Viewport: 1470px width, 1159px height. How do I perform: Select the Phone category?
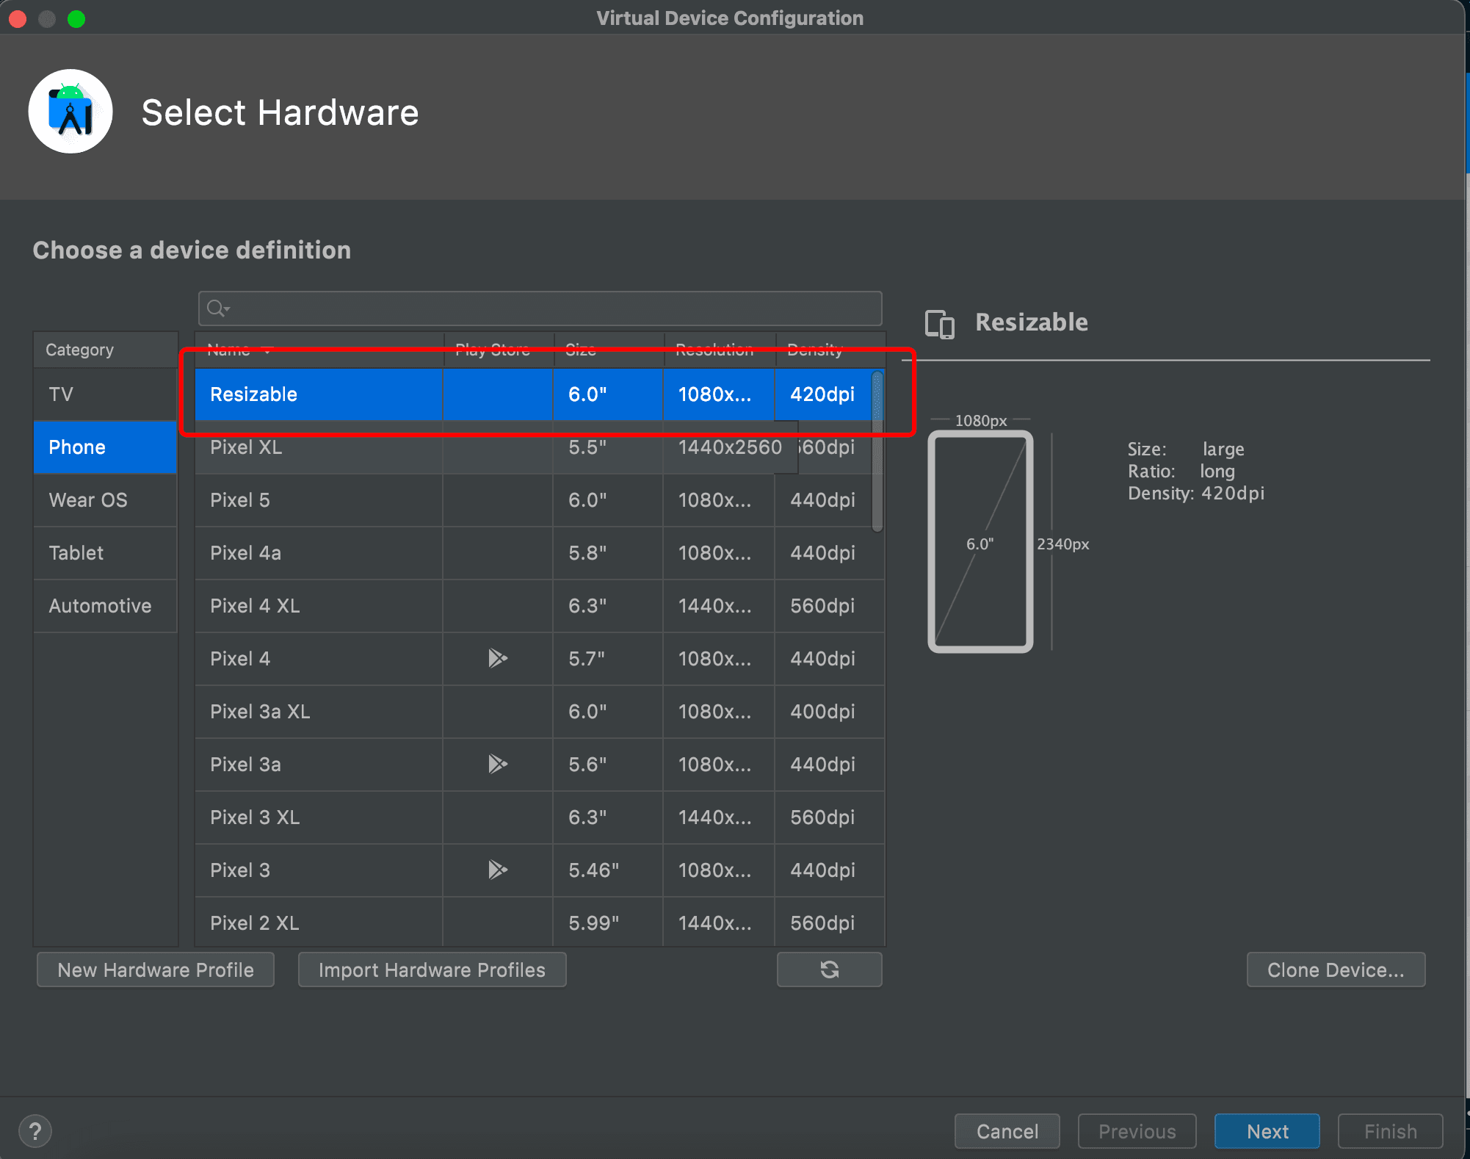coord(105,447)
